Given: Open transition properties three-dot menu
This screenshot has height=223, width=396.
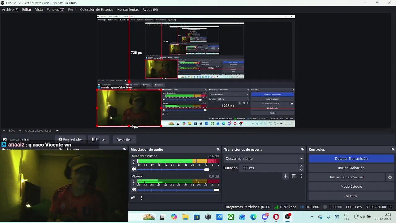Looking at the screenshot, I should click(301, 176).
